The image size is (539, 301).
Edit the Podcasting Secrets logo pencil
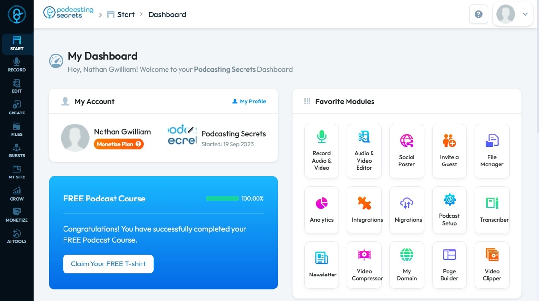pyautogui.click(x=191, y=130)
